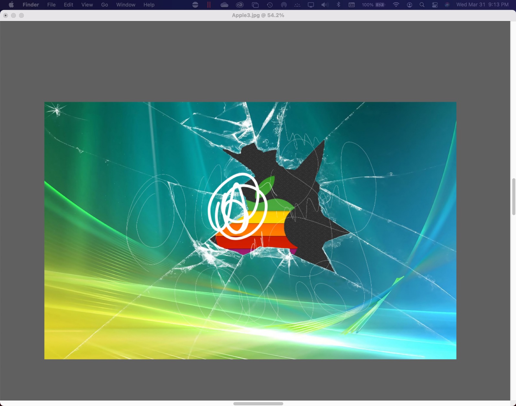
Task: Open the View menu
Action: pos(87,5)
